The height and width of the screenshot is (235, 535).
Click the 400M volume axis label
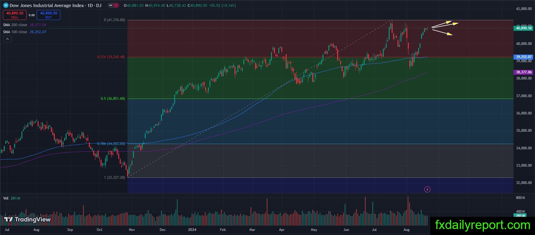[x=521, y=211]
